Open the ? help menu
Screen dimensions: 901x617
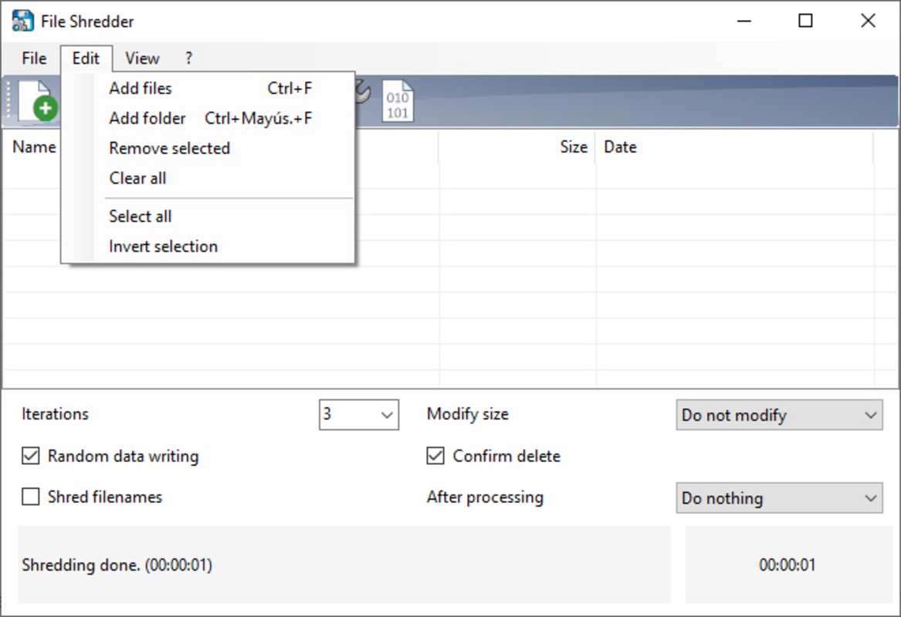click(x=189, y=59)
